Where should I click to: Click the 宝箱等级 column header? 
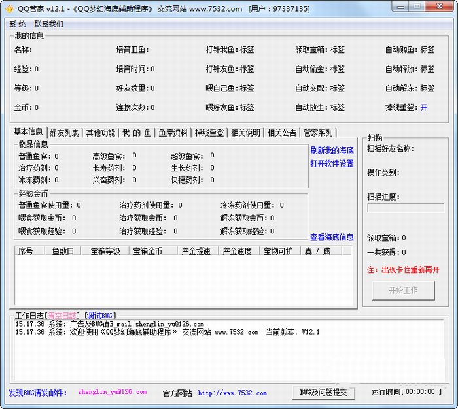tap(105, 251)
